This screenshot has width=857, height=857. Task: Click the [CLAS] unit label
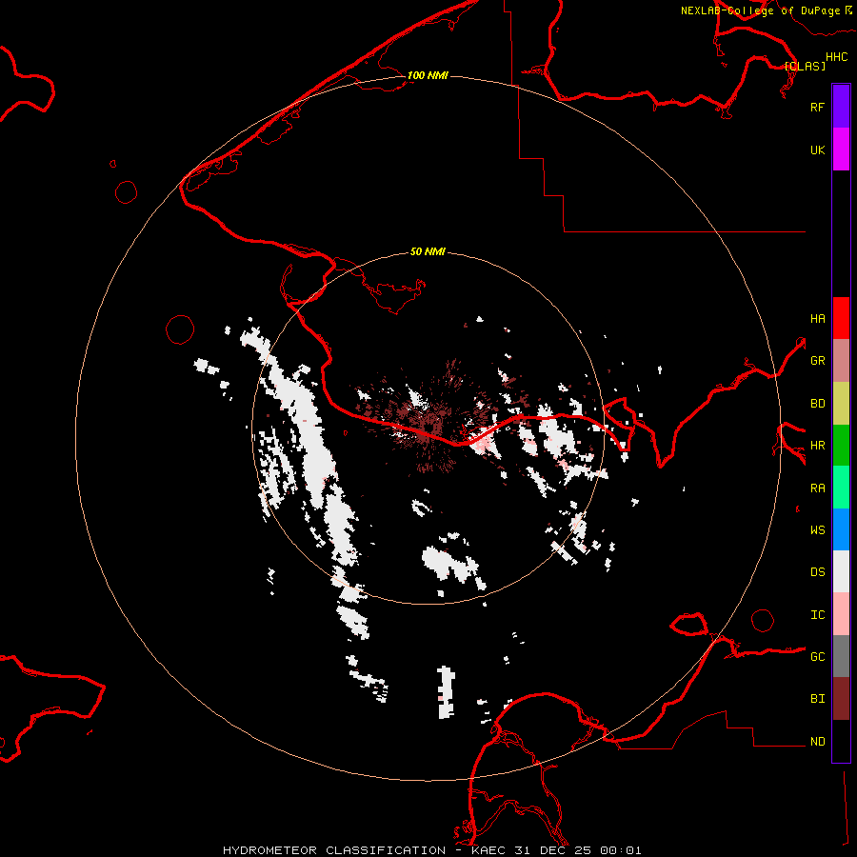[x=805, y=66]
